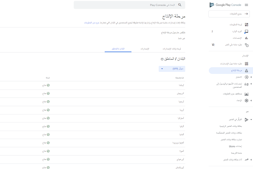The image size is (253, 169).
Task: Expand the Reach and devices sidebar section arrow
Action: point(251,84)
